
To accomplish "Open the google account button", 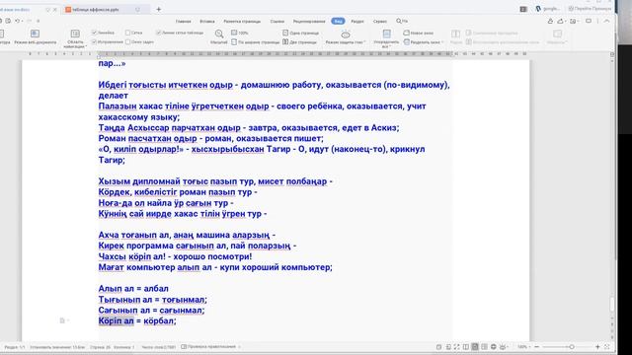I will coord(547,9).
